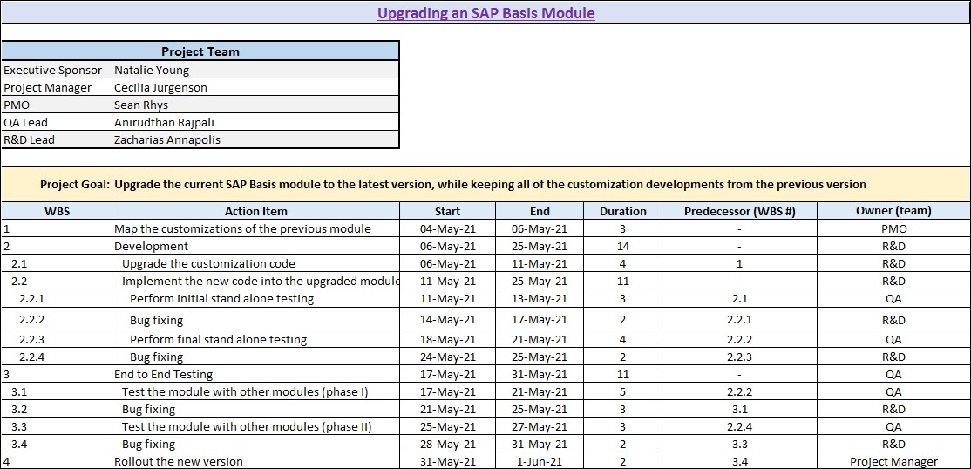The height and width of the screenshot is (469, 971).
Task: Click the Anirudthan Rajpali cell
Action: point(255,122)
